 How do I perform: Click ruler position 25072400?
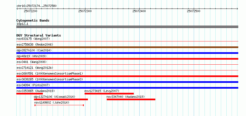pyautogui.click(x=139, y=11)
